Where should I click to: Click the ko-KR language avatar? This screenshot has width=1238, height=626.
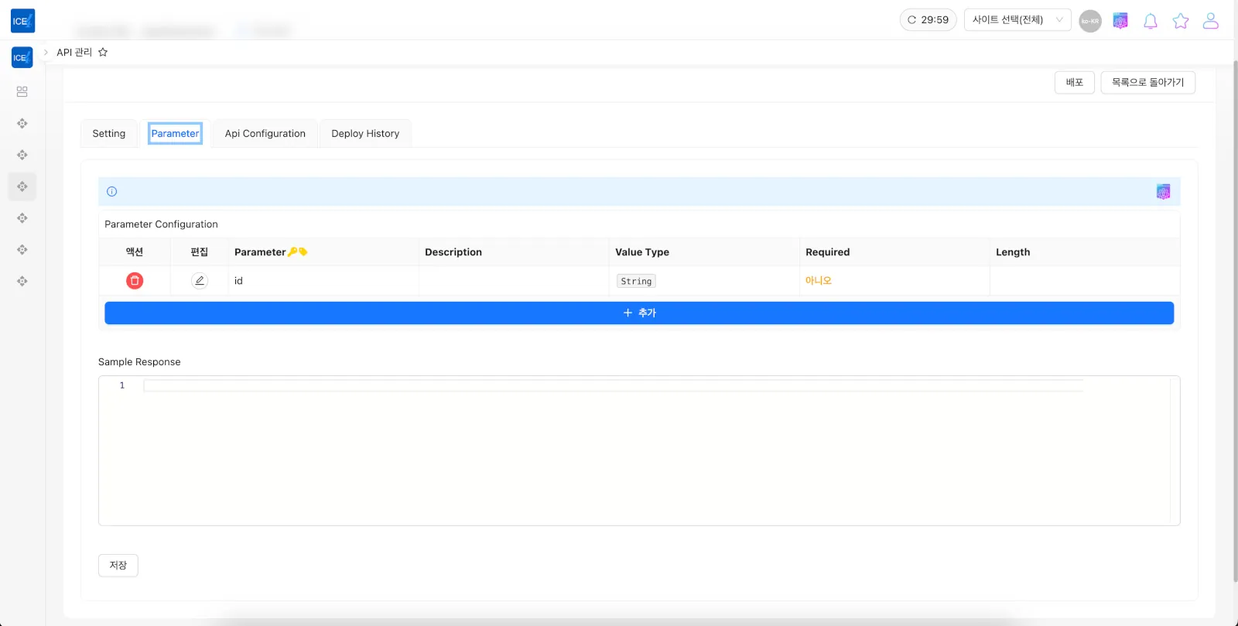point(1090,21)
